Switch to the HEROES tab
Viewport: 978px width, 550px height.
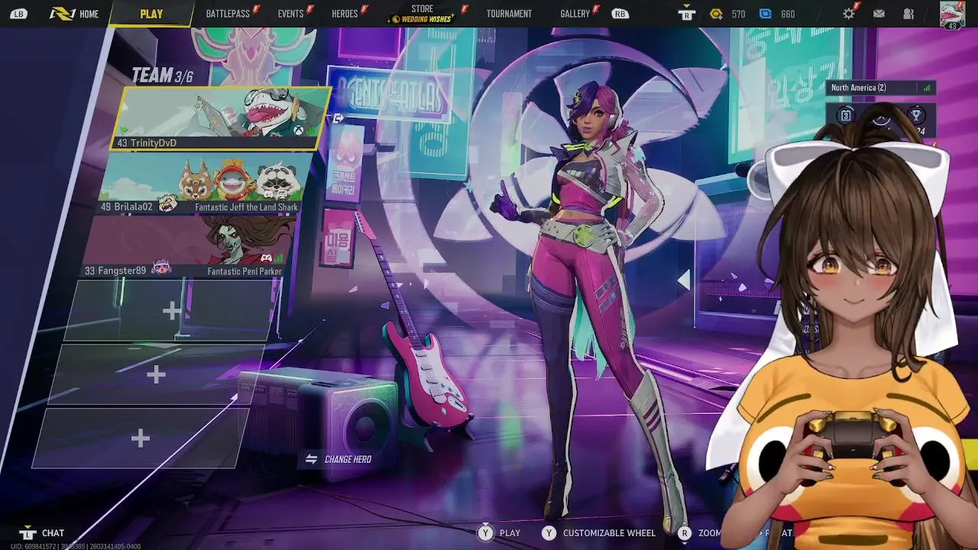coord(345,14)
